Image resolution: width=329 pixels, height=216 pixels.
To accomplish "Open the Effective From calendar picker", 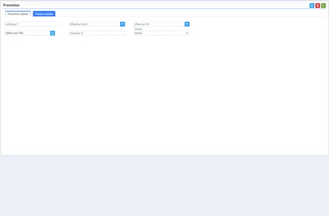I will tap(122, 24).
